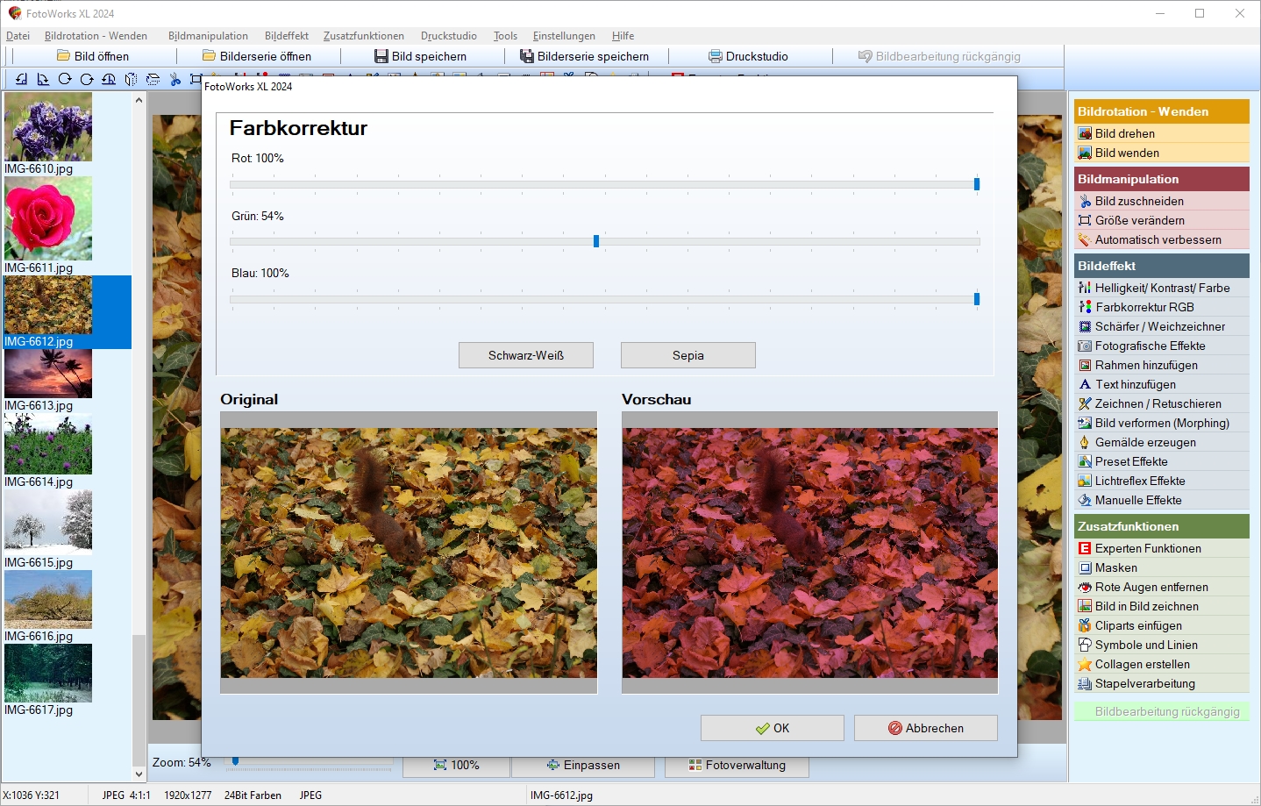Select the IMG-6611.jpg rose thumbnail
The image size is (1261, 806).
coord(48,219)
